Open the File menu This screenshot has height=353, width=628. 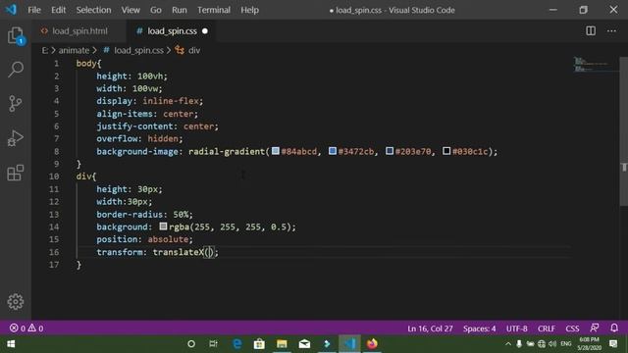[34, 10]
